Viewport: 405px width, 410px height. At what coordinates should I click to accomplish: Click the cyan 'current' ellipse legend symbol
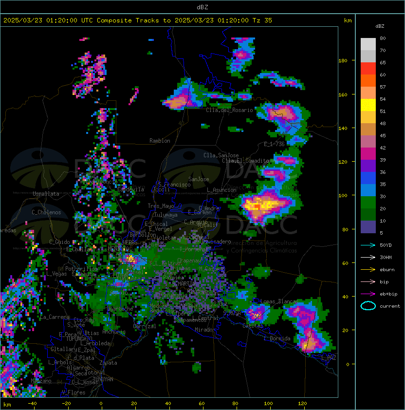tap(368, 306)
